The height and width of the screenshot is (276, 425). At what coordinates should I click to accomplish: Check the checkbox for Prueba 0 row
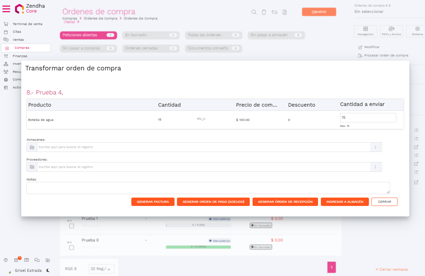click(x=71, y=247)
